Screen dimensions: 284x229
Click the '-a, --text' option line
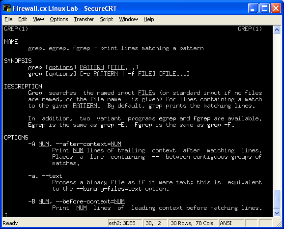pos(45,176)
